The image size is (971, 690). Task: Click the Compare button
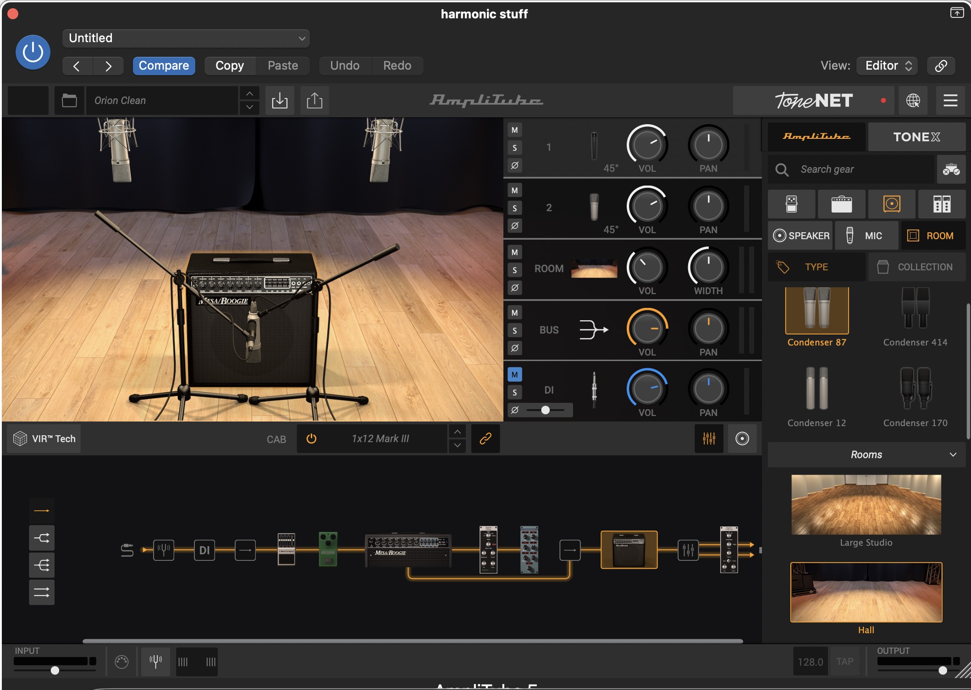164,66
